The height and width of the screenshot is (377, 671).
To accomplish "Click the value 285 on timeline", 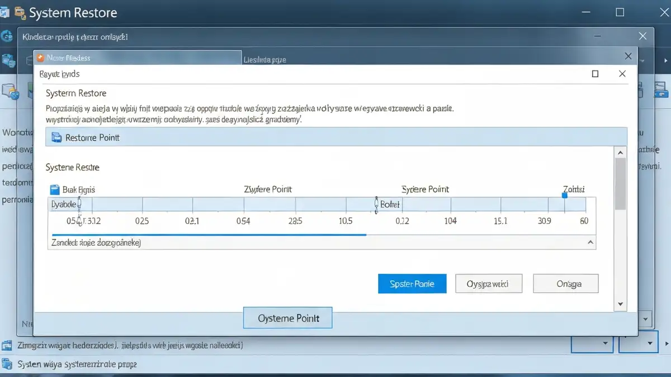I will click(x=295, y=221).
